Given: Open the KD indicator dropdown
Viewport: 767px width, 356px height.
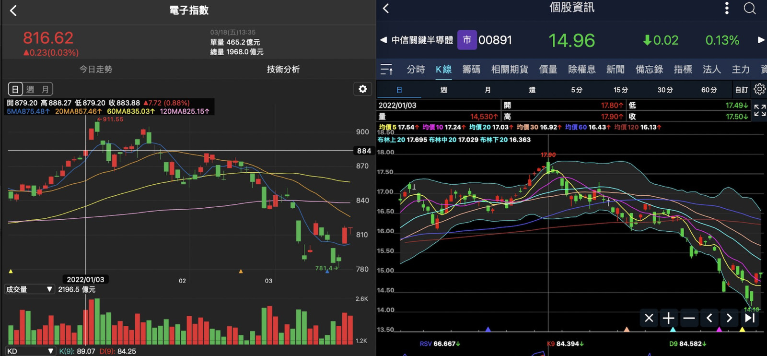Looking at the screenshot, I should click(x=29, y=351).
